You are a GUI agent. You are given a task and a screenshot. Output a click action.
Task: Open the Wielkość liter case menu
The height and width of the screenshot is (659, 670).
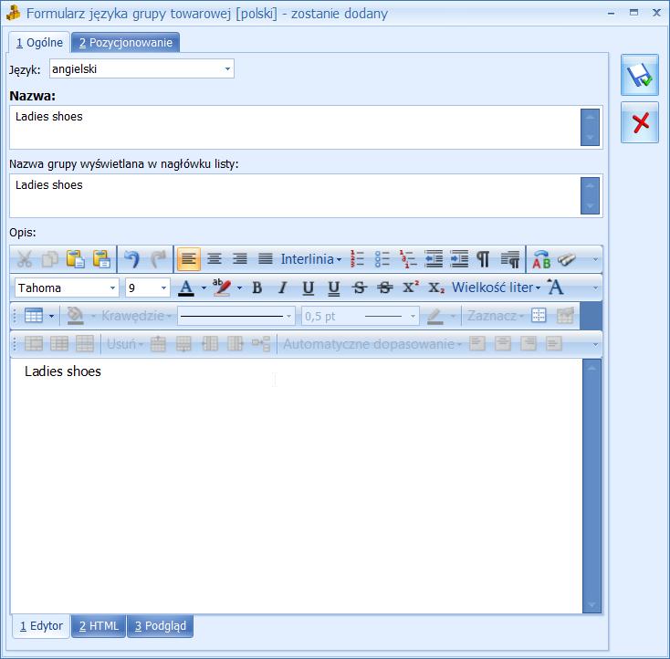click(496, 288)
